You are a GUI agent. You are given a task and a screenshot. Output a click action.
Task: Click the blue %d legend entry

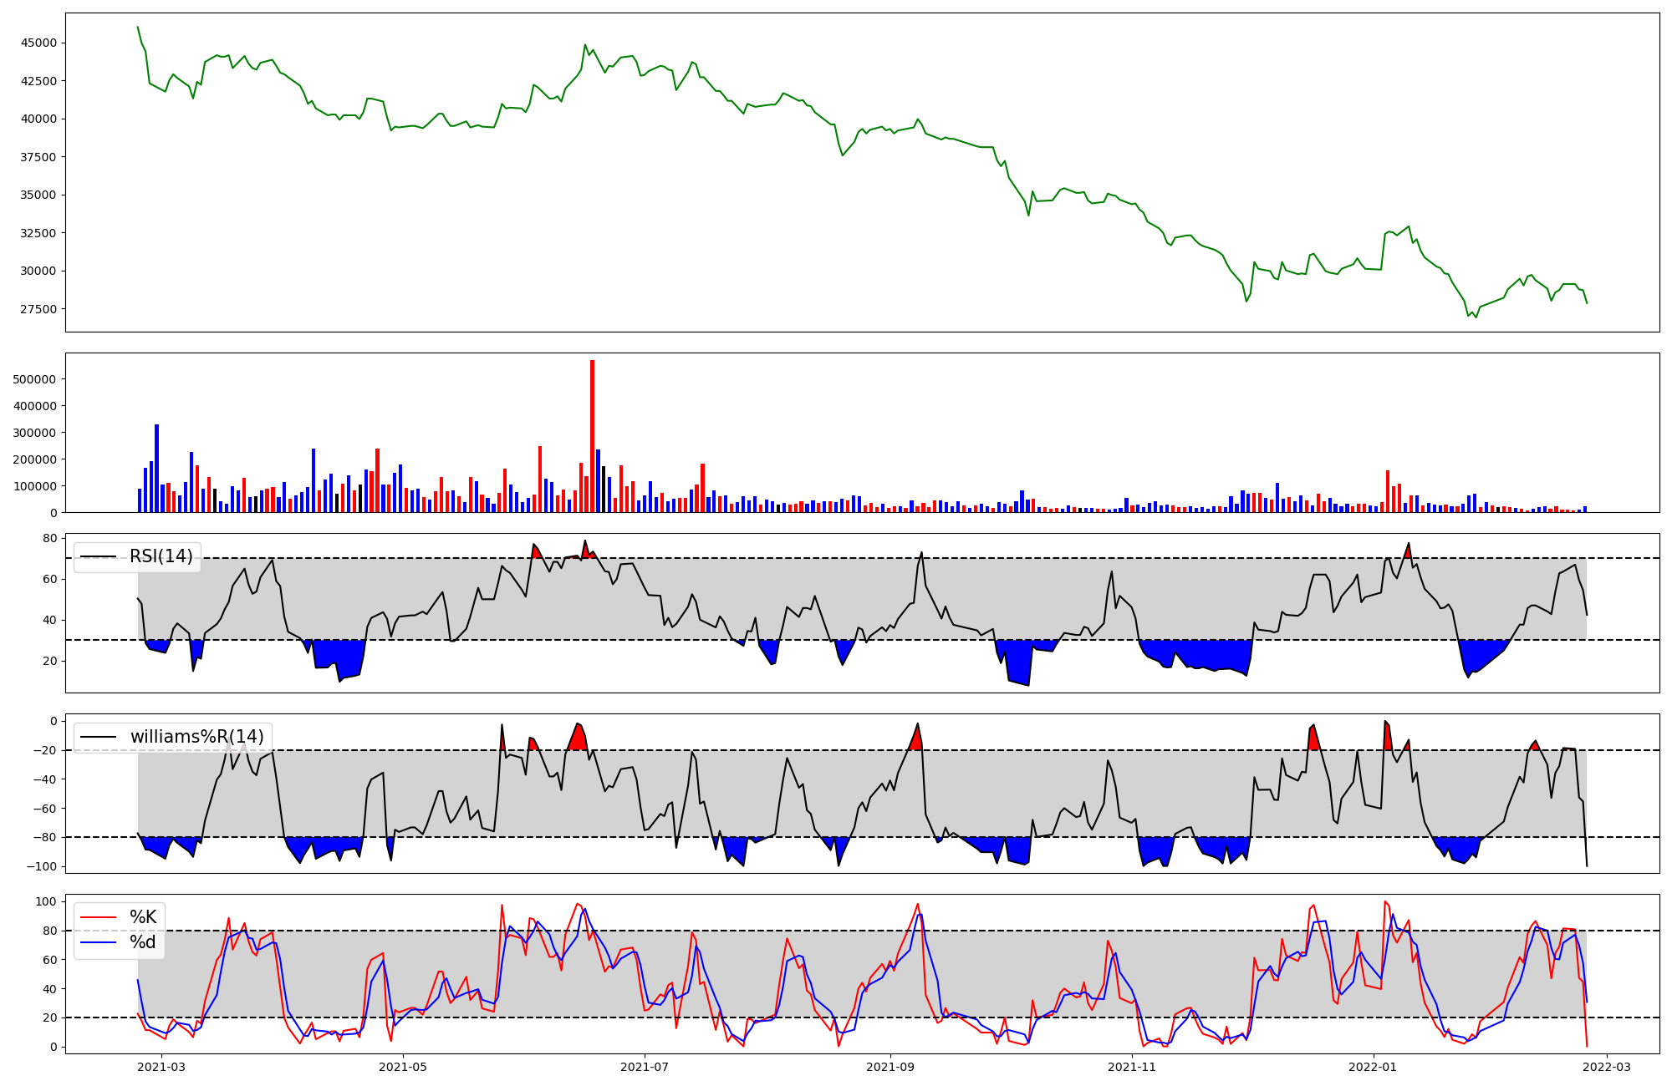pyautogui.click(x=142, y=942)
